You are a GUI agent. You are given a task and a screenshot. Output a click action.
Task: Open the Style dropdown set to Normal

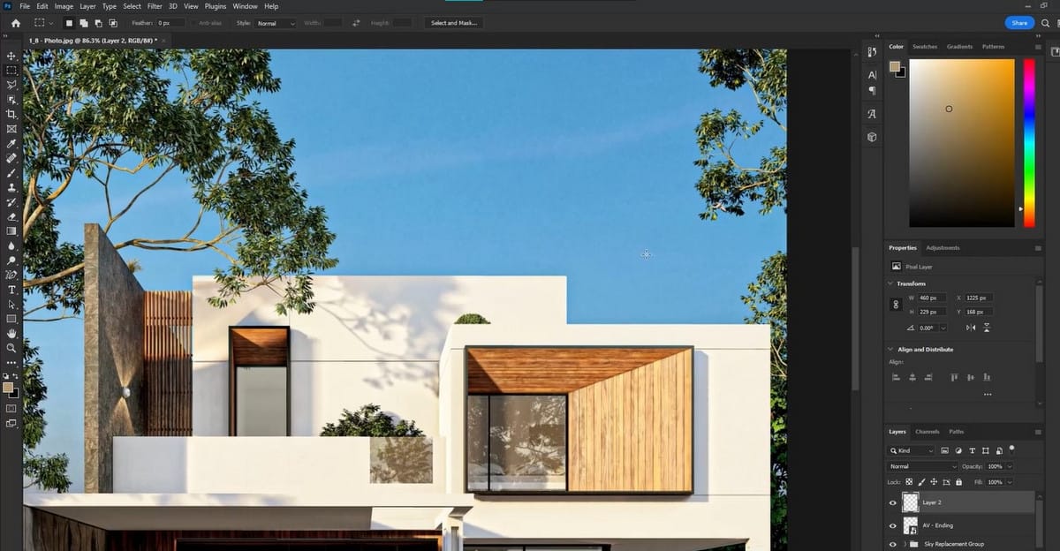click(x=276, y=23)
